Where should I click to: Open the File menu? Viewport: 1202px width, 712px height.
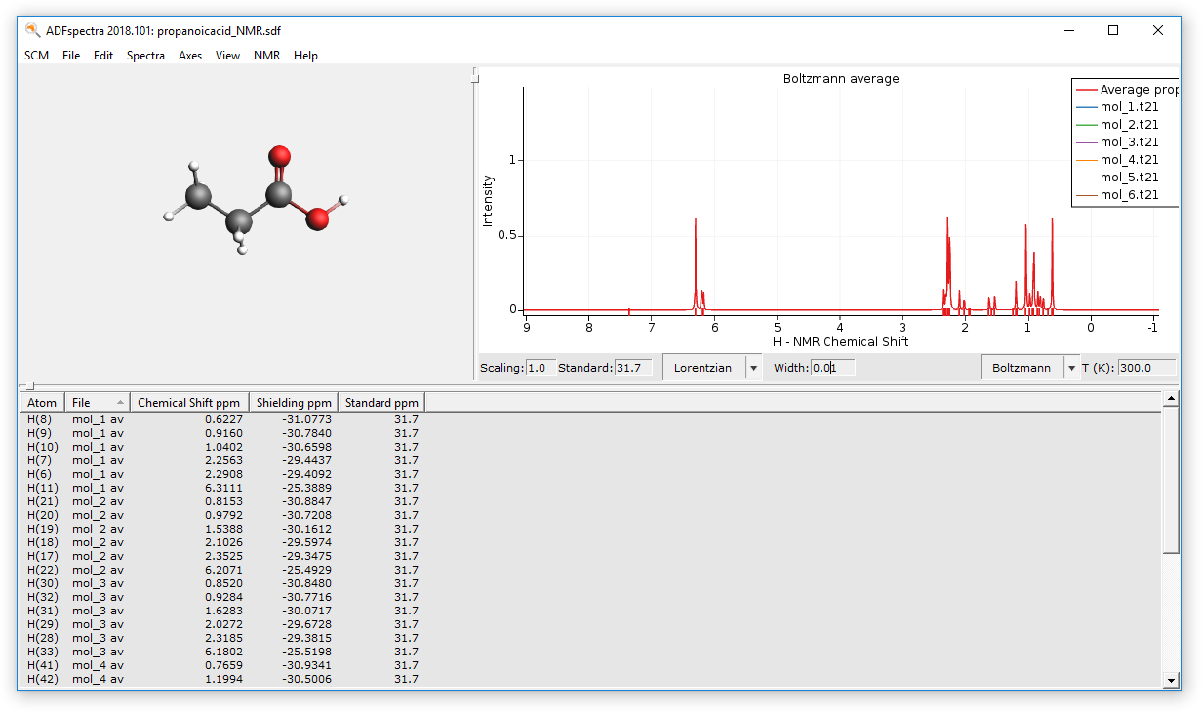pos(71,56)
